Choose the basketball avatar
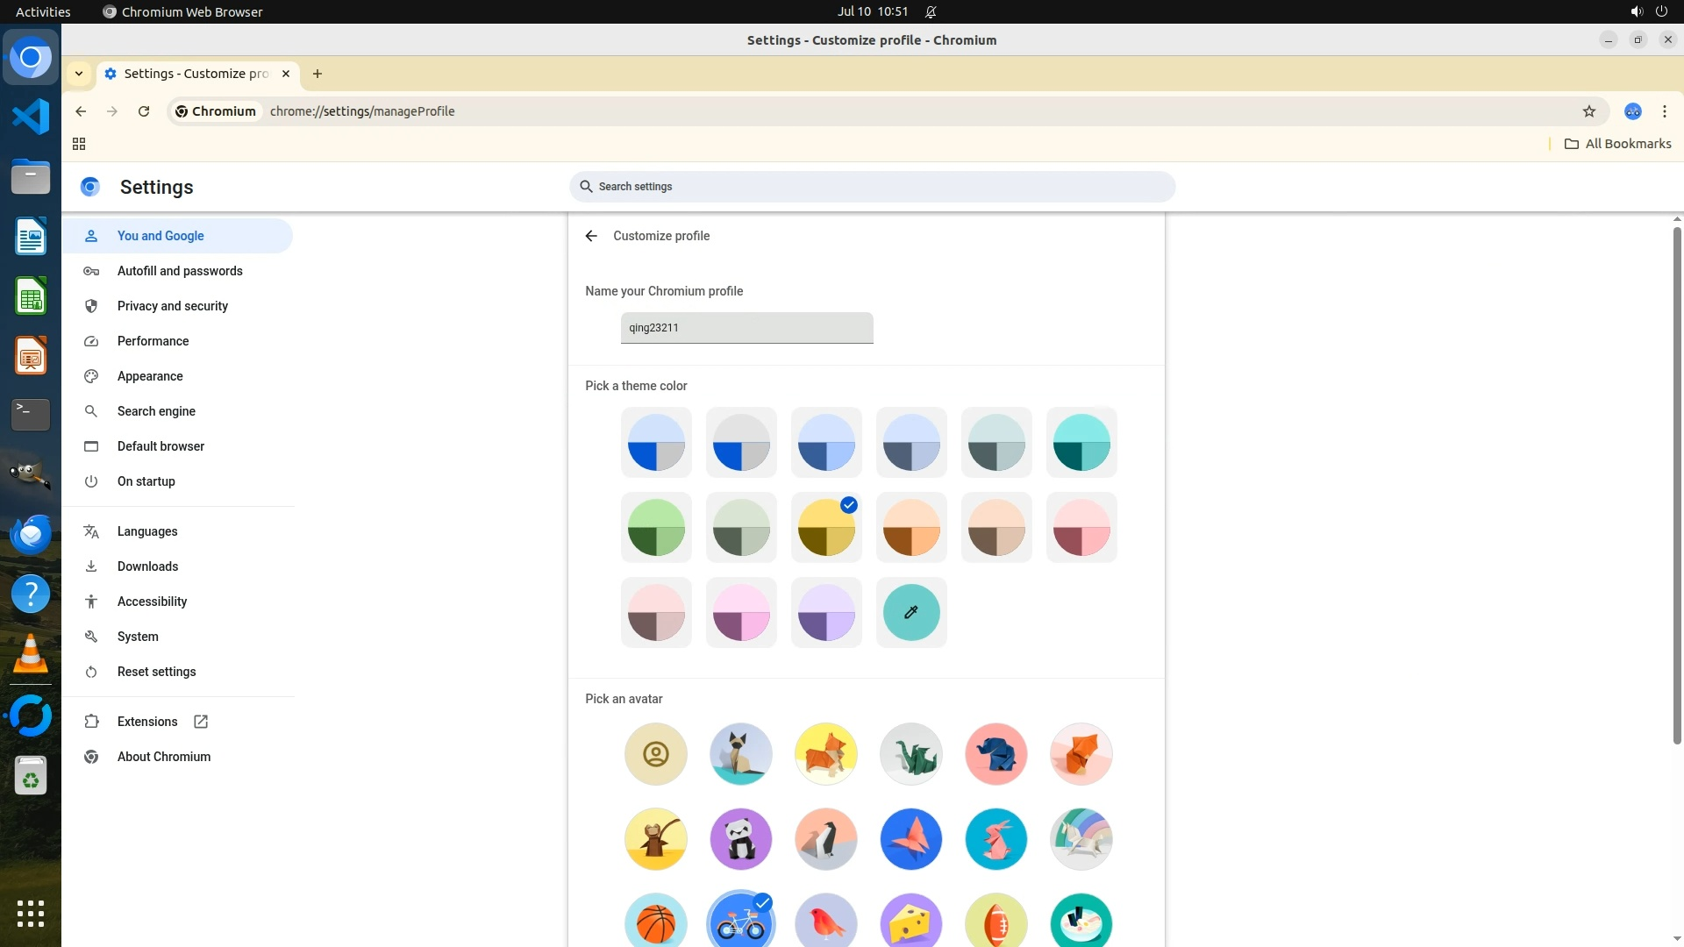This screenshot has height=947, width=1684. (x=655, y=922)
